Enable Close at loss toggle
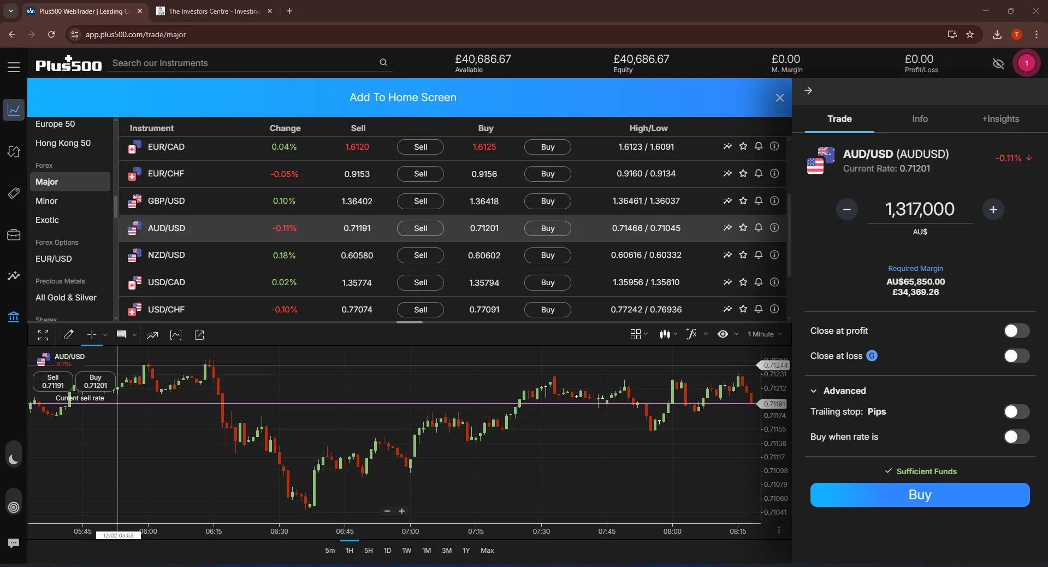Screen dimensions: 1048x567 [x=1016, y=356]
